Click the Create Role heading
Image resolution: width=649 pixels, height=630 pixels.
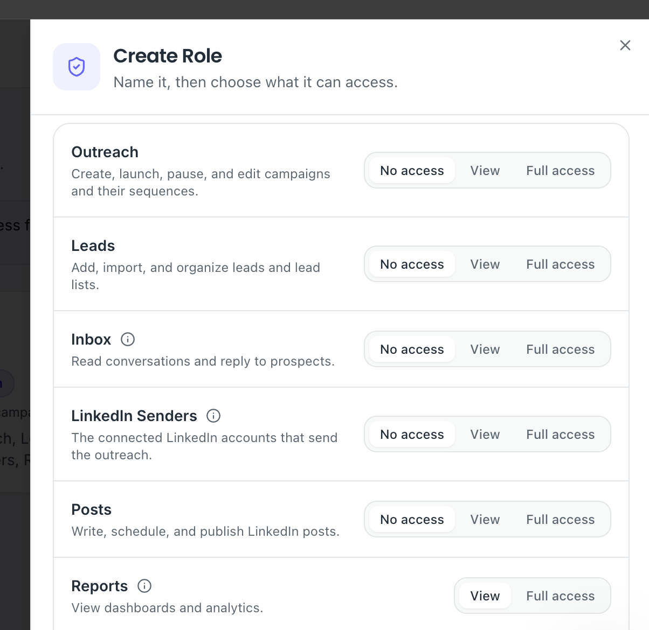168,56
